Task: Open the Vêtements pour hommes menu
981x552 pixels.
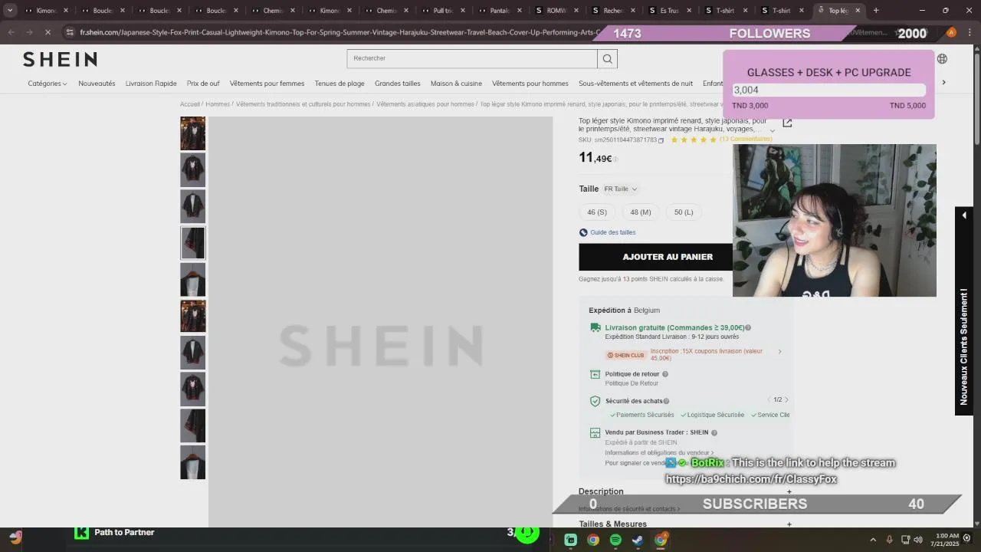Action: click(x=530, y=84)
